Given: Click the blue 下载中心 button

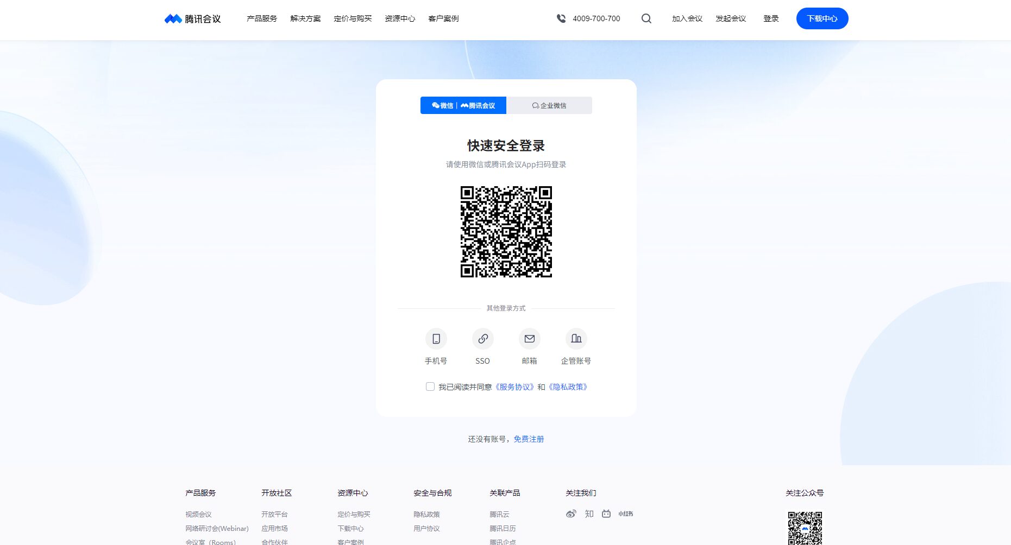Looking at the screenshot, I should pyautogui.click(x=822, y=18).
